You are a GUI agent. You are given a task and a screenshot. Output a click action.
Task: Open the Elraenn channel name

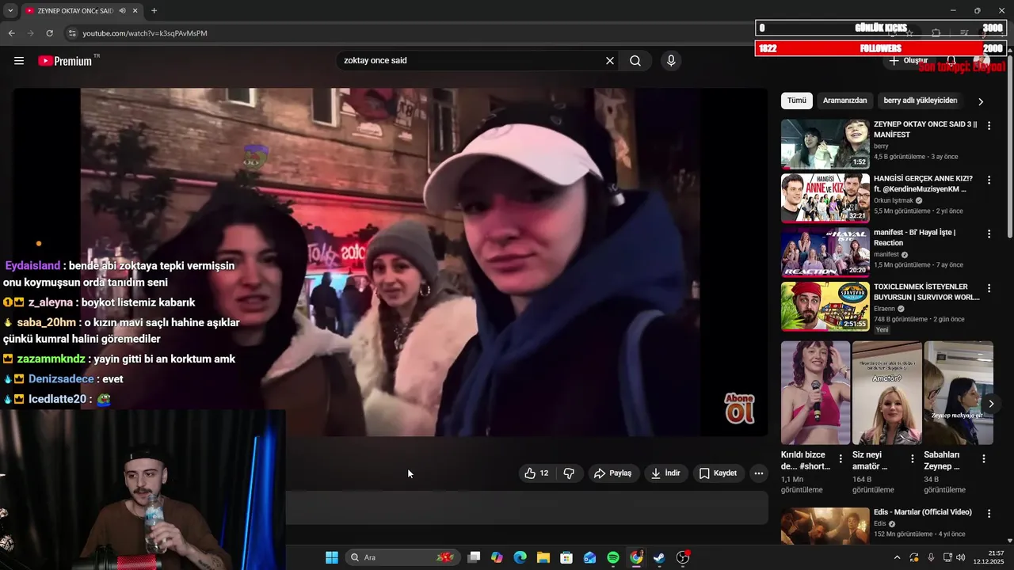(x=886, y=309)
